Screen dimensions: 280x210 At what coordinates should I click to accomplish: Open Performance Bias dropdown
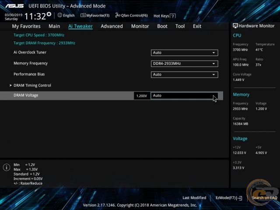point(185,74)
